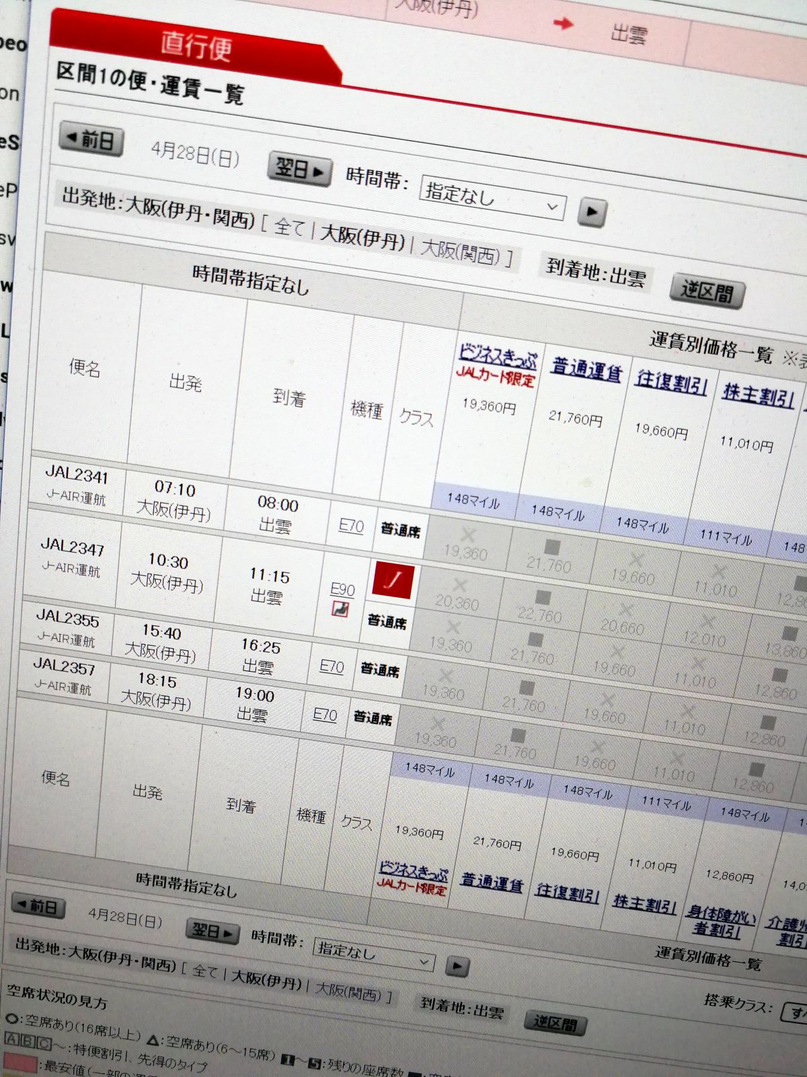Open E70 aircraft link for JAL2357

coord(325,715)
